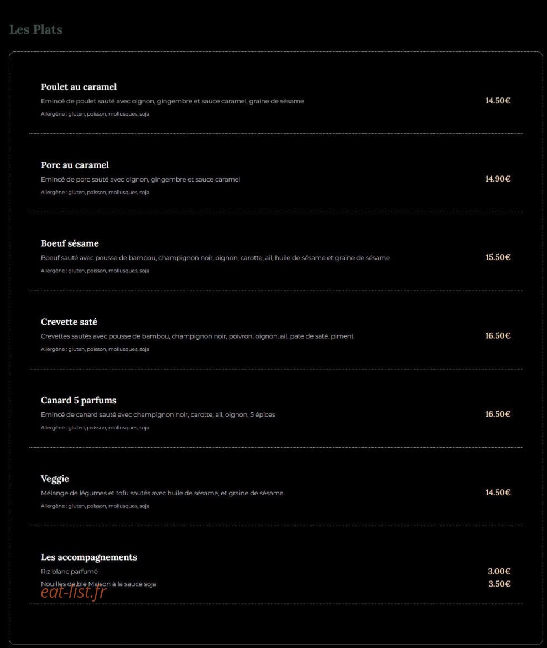Image resolution: width=547 pixels, height=648 pixels.
Task: Select the Poulet au caramel dish title
Action: click(79, 87)
